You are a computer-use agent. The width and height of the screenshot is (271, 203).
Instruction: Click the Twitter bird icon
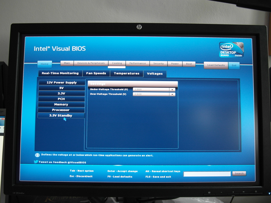[x=36, y=162]
